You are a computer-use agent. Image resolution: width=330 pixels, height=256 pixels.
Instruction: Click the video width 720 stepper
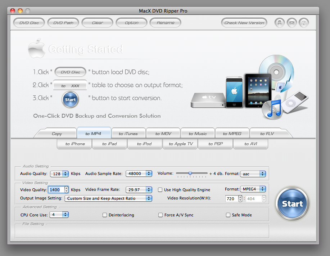[240, 198]
